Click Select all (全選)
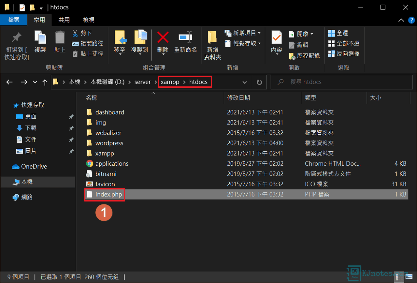417x283 pixels. pos(338,33)
